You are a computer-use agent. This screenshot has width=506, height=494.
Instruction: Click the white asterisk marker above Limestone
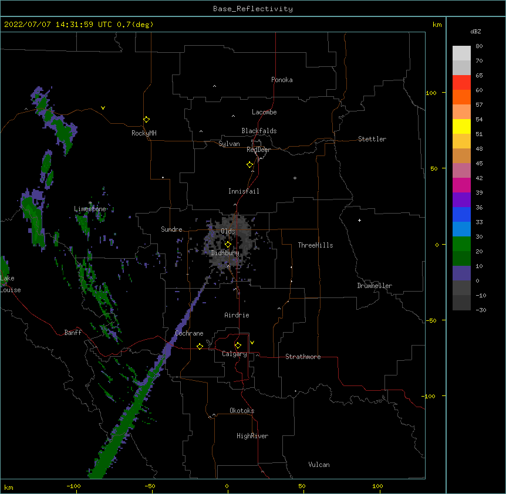click(90, 203)
